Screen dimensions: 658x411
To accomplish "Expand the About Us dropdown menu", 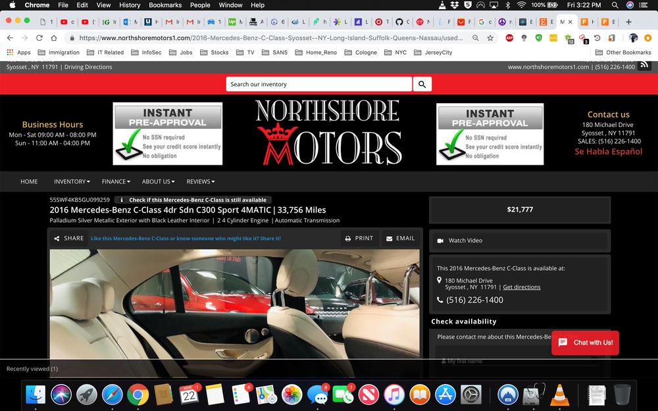I will tap(159, 181).
